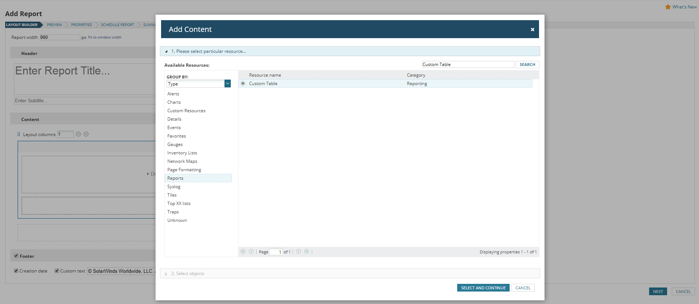Select the Top XX lists group
The height and width of the screenshot is (304, 699).
[179, 204]
